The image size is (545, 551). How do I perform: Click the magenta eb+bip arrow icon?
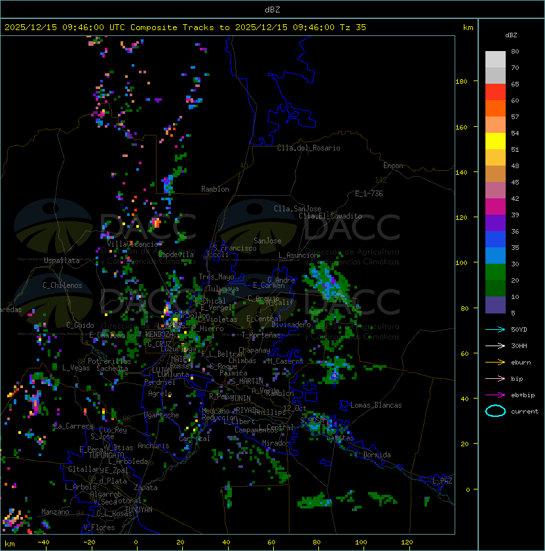point(495,395)
